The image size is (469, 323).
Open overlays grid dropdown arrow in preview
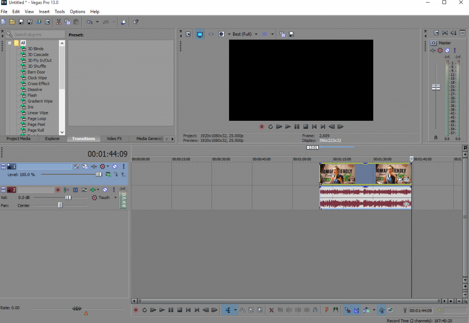click(x=273, y=34)
